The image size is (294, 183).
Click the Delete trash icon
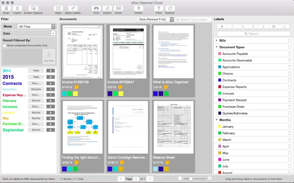coord(139,8)
